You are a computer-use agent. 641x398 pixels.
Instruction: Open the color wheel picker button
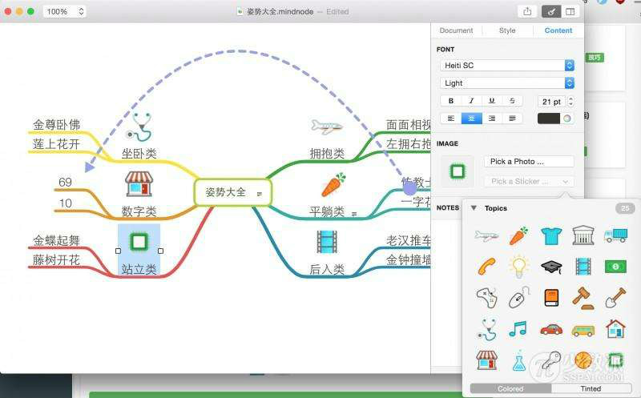(x=567, y=118)
